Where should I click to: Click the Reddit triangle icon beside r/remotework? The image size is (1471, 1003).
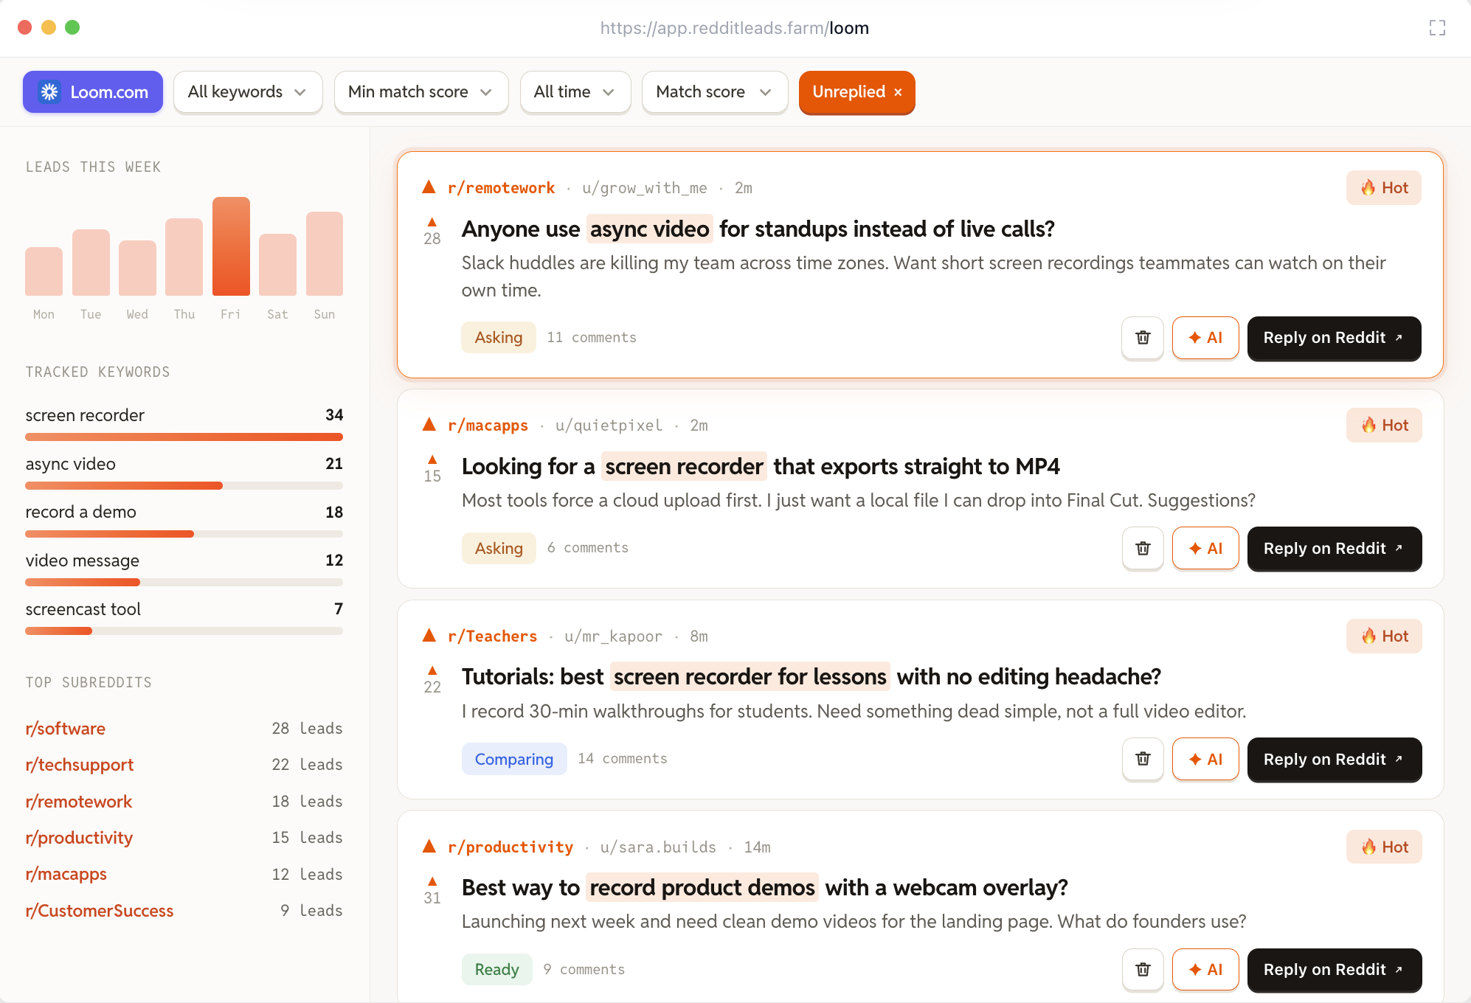pyautogui.click(x=429, y=187)
